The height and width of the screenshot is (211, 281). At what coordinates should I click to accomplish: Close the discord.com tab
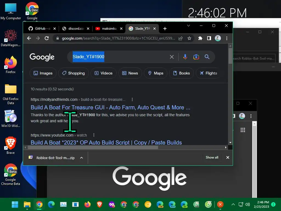click(x=88, y=29)
